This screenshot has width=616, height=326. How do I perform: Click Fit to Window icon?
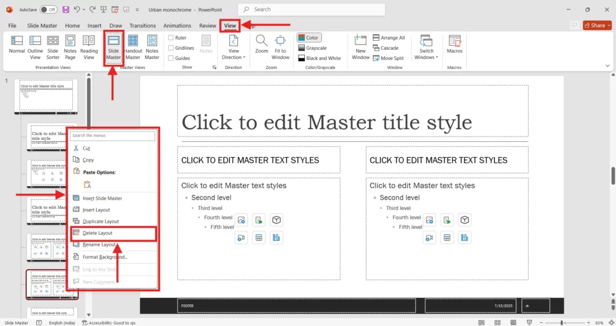(x=280, y=47)
